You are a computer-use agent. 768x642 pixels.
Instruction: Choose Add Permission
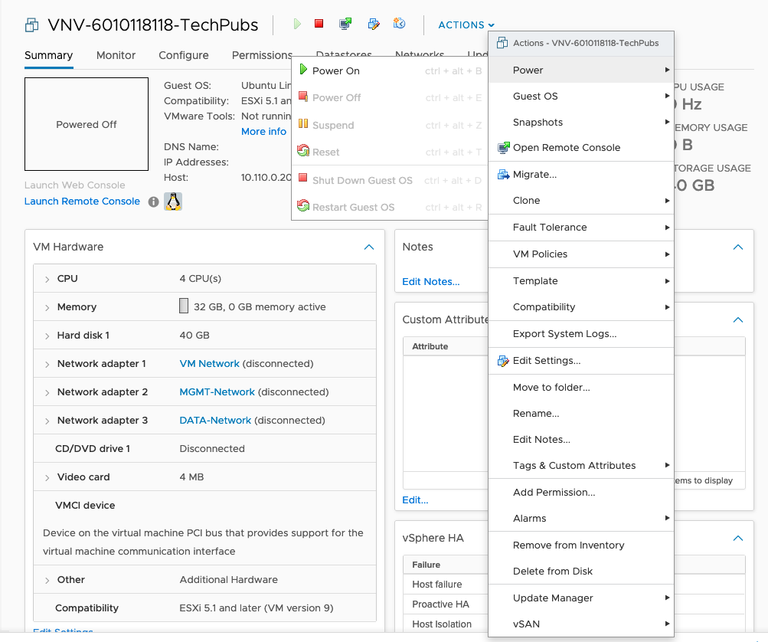[581, 493]
